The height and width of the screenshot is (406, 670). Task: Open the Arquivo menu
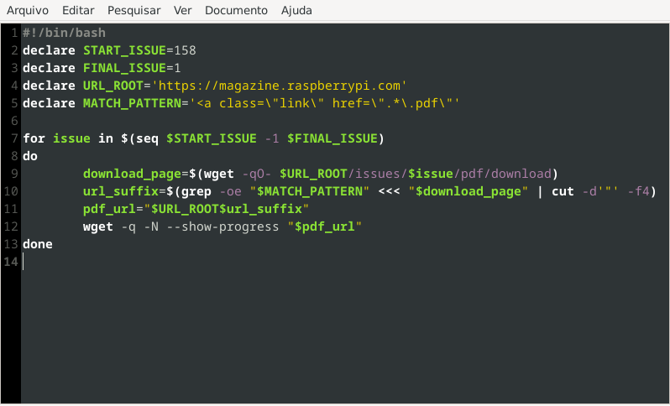[x=28, y=11]
